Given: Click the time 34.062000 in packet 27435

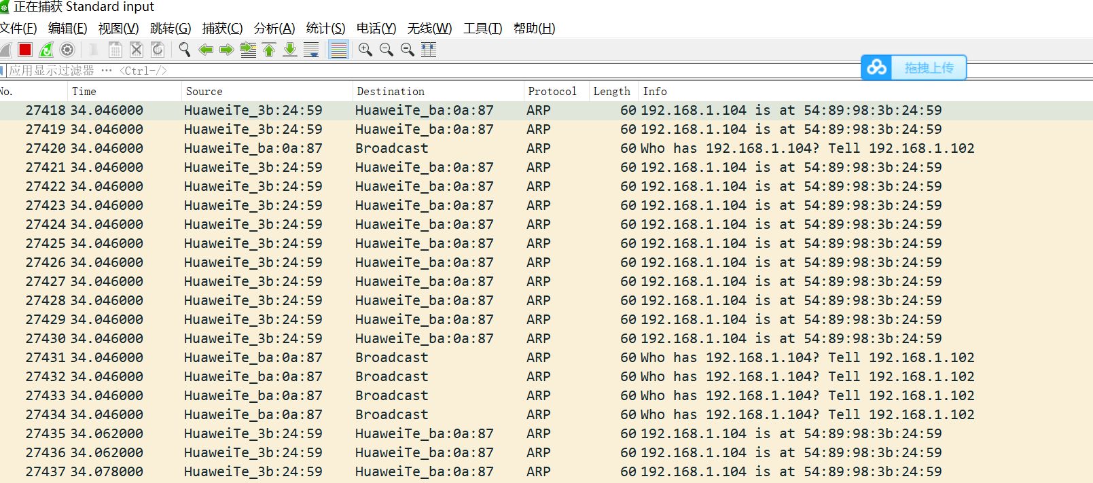Looking at the screenshot, I should (107, 433).
